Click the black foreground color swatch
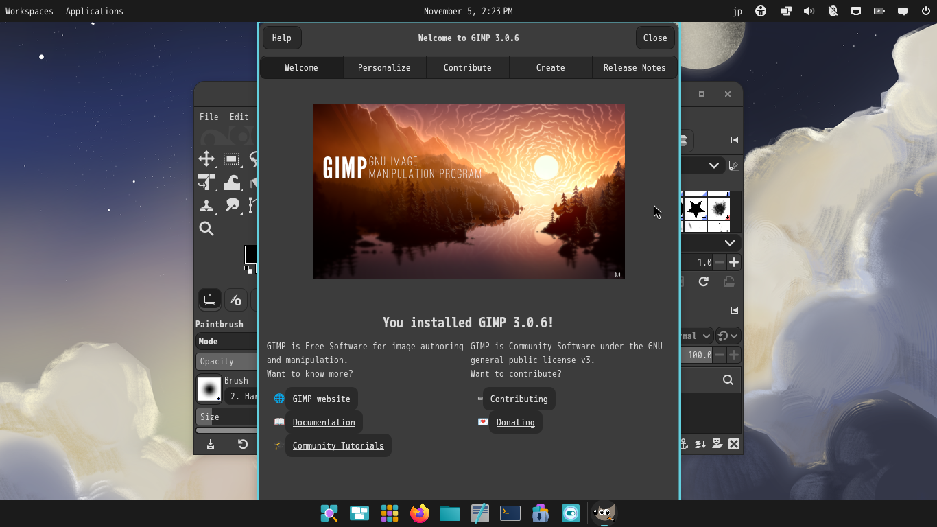The height and width of the screenshot is (527, 937). coord(251,254)
